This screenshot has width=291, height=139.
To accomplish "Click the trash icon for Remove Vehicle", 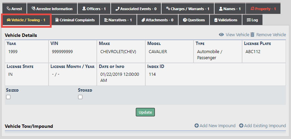I will point(252,34).
